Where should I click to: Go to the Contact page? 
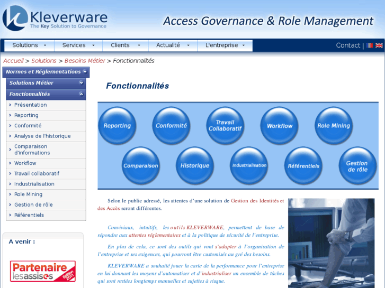click(348, 45)
